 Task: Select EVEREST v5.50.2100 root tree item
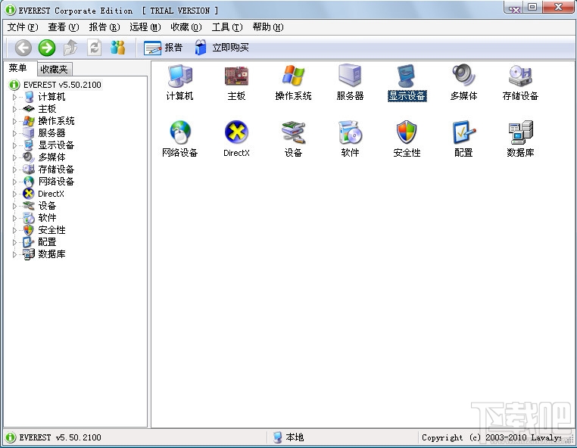[62, 85]
